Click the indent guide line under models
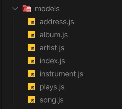The width and height of the screenshot is (122, 109). pyautogui.click(x=14, y=60)
